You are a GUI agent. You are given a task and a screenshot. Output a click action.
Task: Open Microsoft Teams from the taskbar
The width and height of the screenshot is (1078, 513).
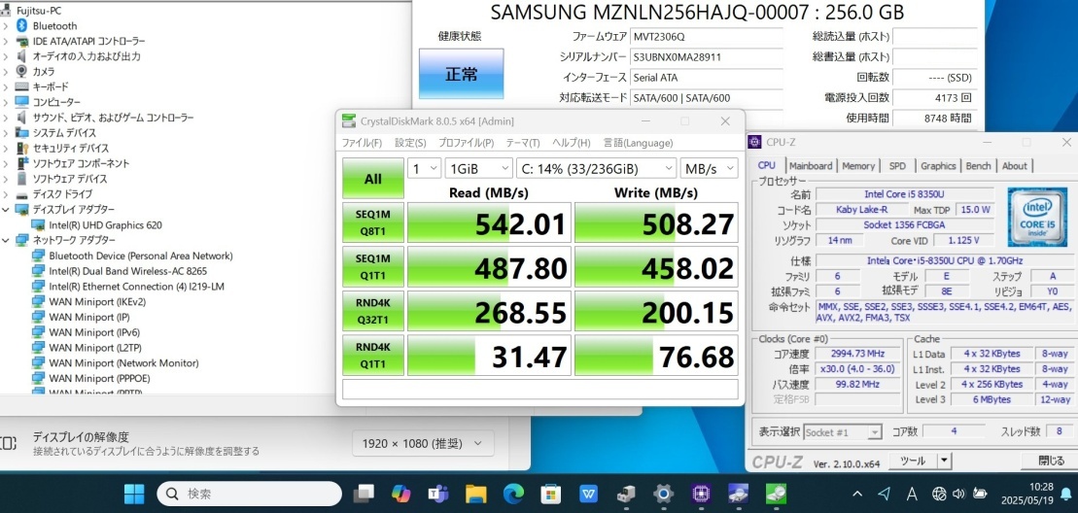pyautogui.click(x=436, y=494)
